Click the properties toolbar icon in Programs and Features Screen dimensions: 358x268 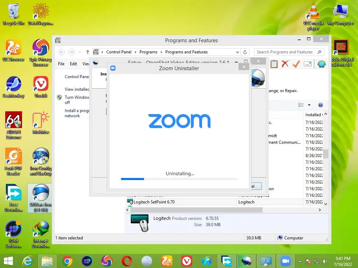tap(308, 64)
